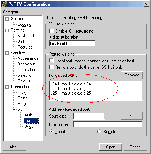Enable X11 forwarding checkbox
Screen dimensions: 151x154
point(51,31)
